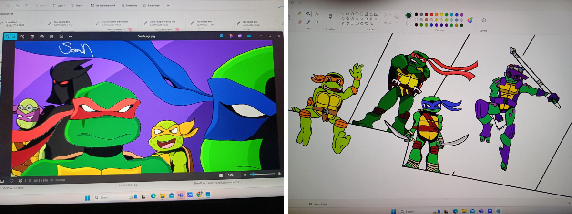This screenshot has height=214, width=572.
Task: Open File Explorer's See more three-dots menu
Action: click(168, 5)
